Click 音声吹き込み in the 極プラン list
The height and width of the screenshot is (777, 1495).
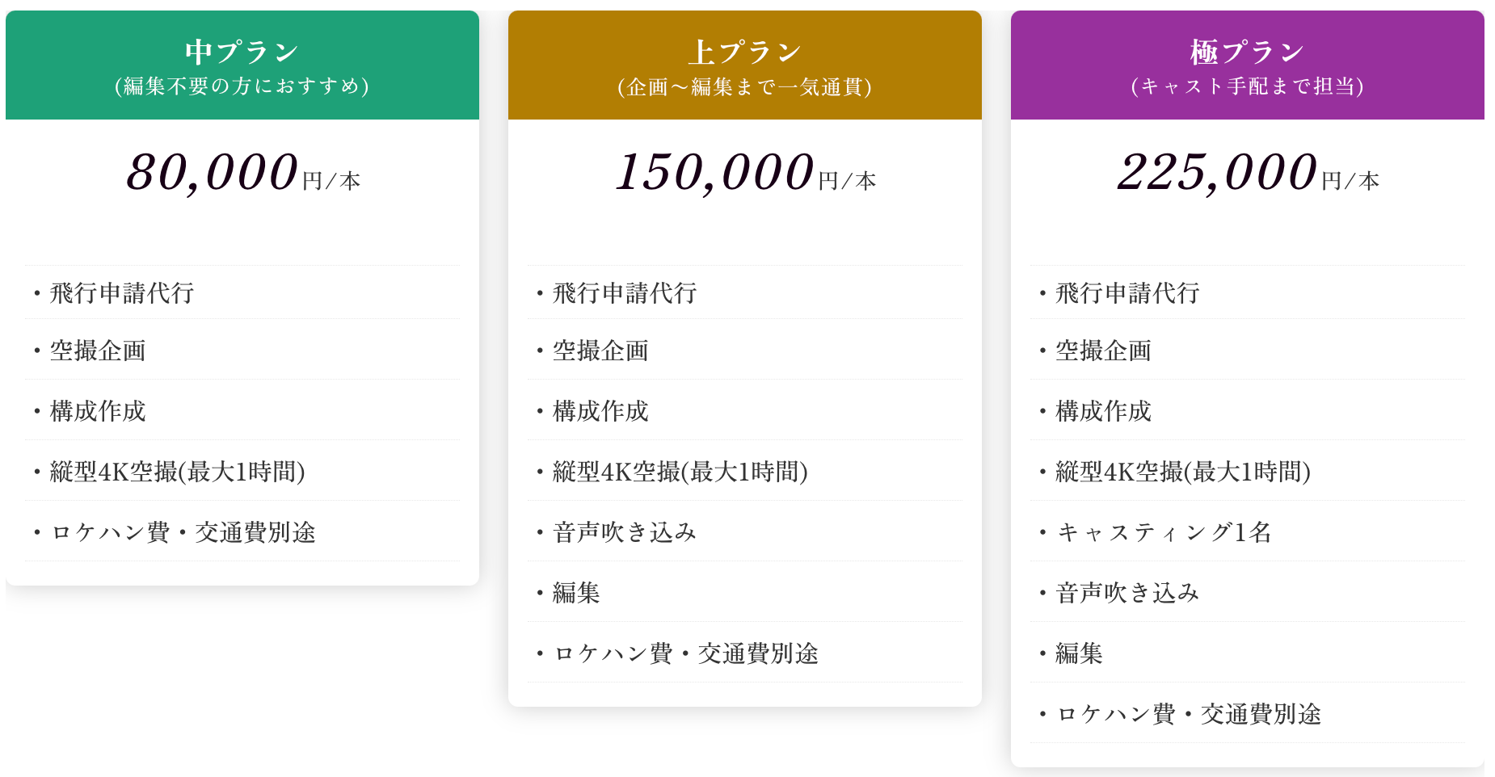click(x=1127, y=593)
